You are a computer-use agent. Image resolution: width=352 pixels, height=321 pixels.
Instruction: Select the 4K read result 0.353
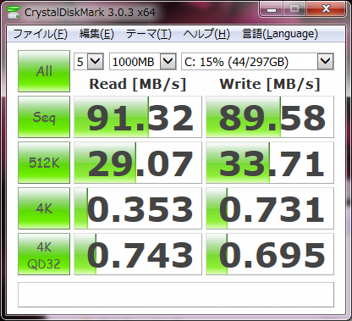[138, 208]
